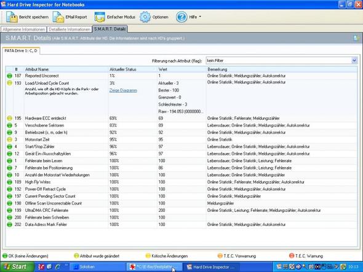Click yellow status icon for Motorstart Zeit
Image resolution: width=363 pixels, height=272 pixels.
tap(9, 139)
